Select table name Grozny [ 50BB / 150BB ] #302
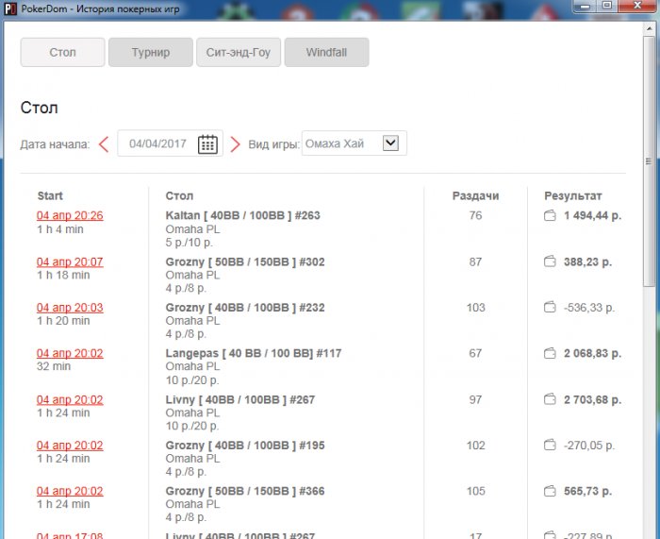Screen dimensions: 660x539 tap(245, 261)
